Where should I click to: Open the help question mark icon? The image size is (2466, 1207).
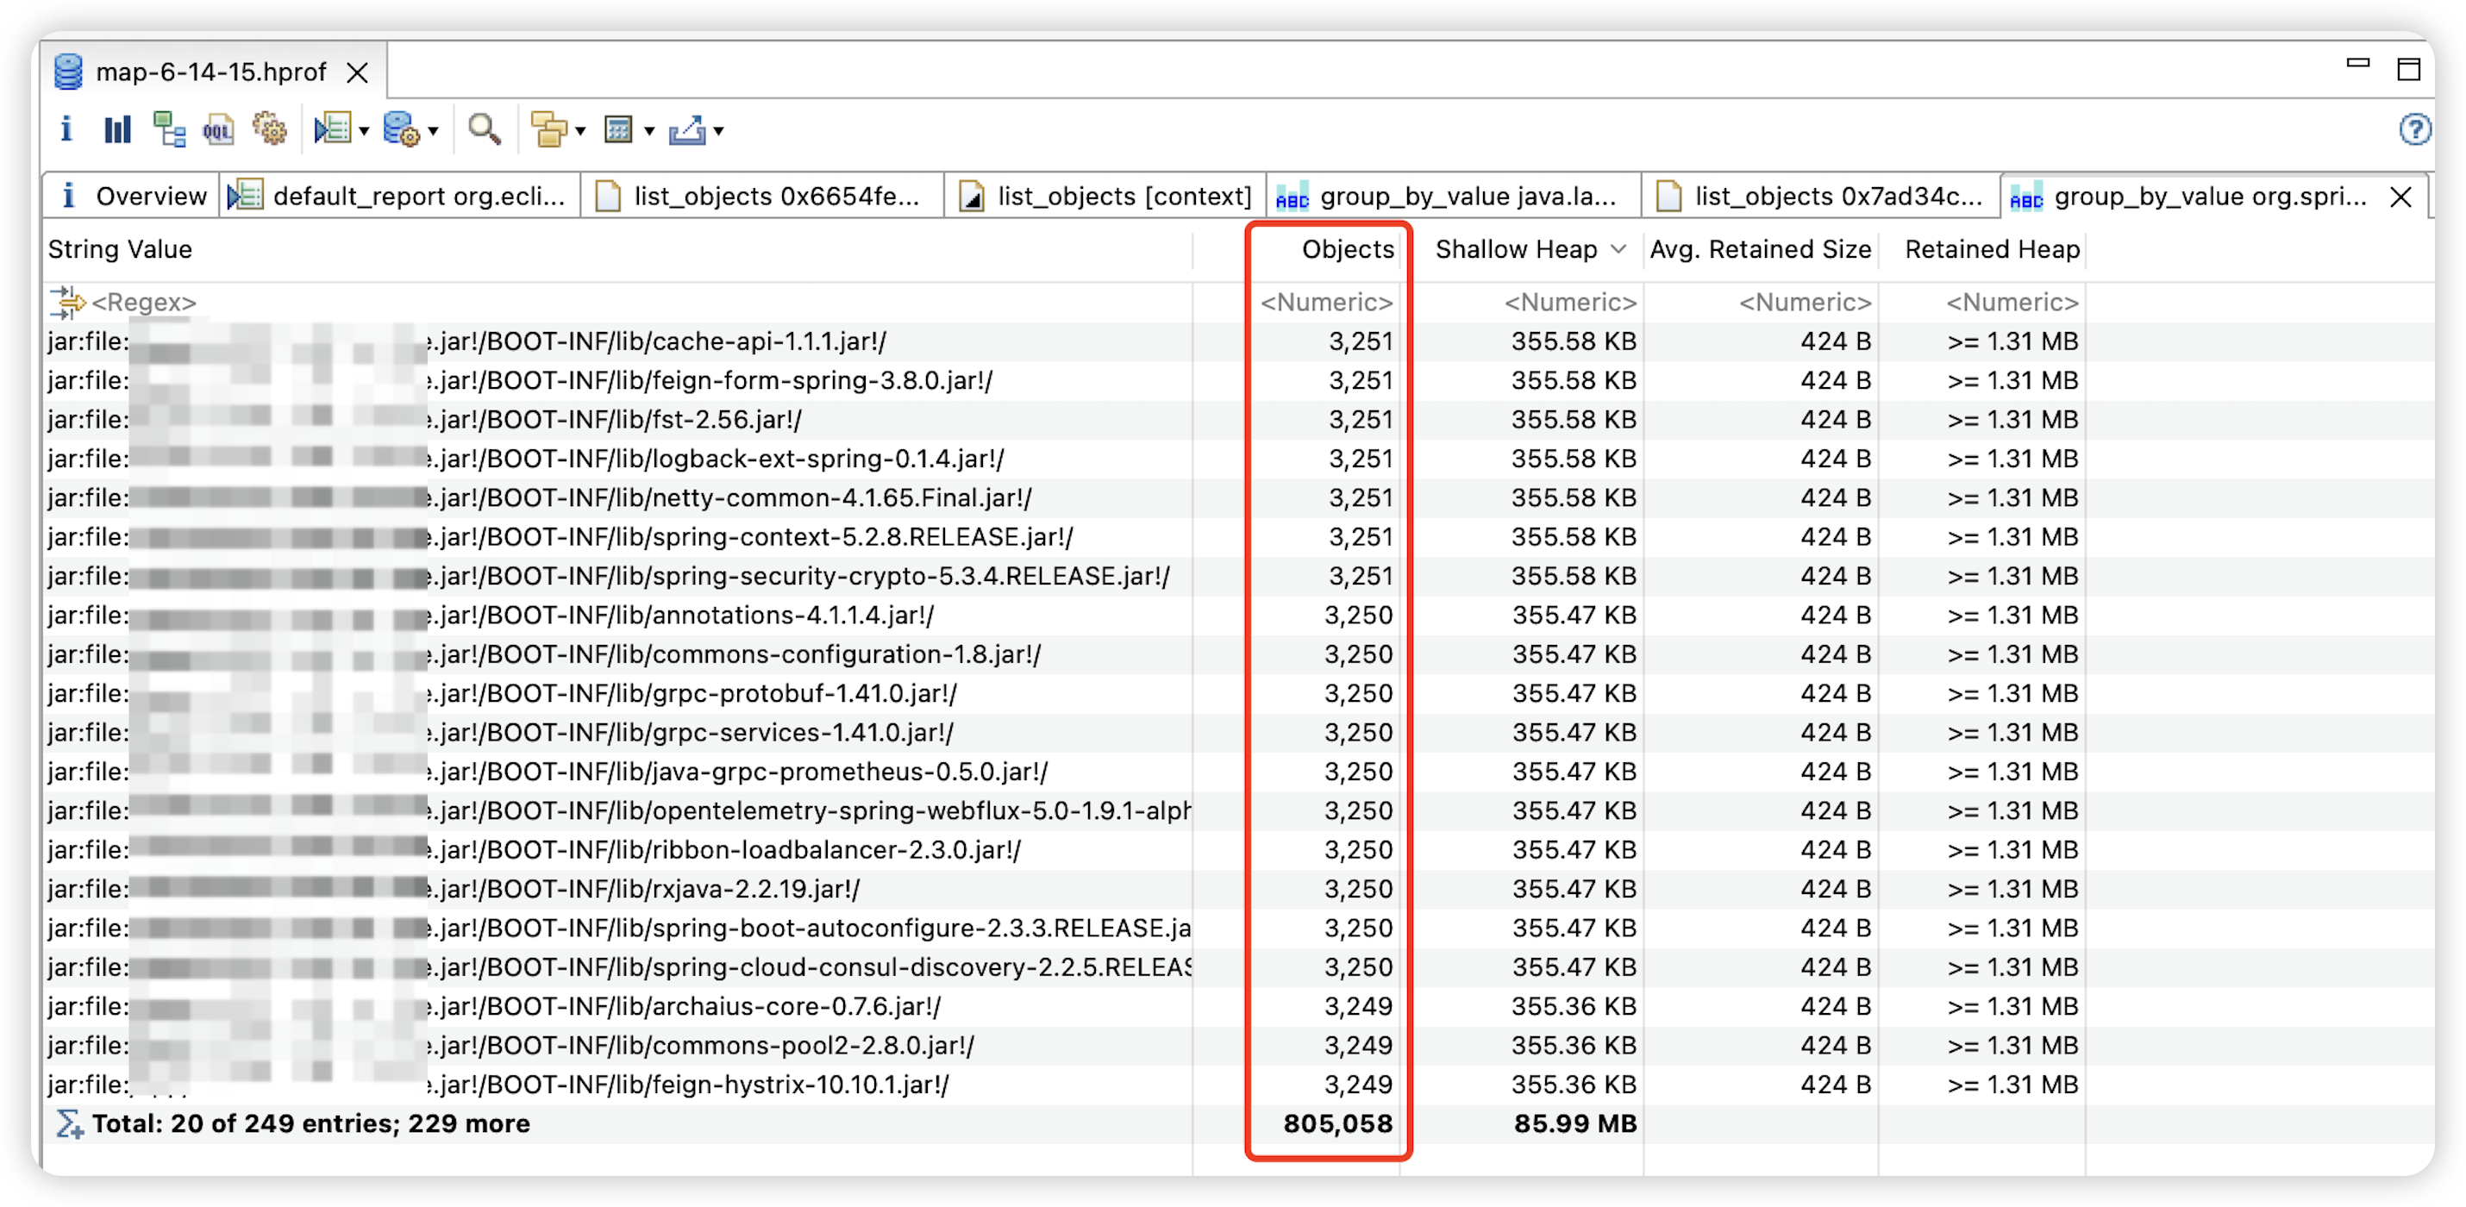tap(2414, 129)
